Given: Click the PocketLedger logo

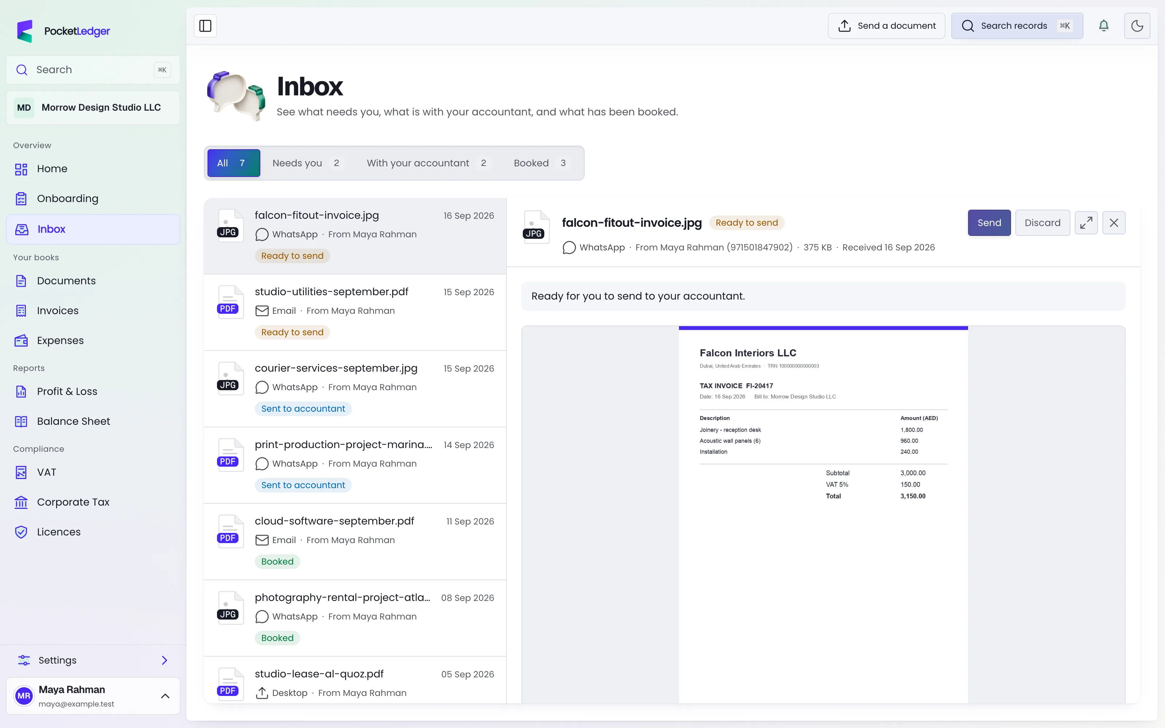Looking at the screenshot, I should click(63, 31).
